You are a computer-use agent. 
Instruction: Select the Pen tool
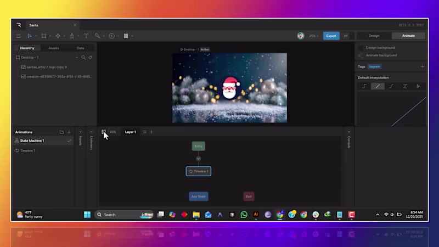coord(72,36)
